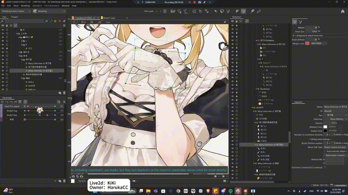Screen dimensions: 348x195
Task: Select the lasso selection tool
Action: [222, 11]
